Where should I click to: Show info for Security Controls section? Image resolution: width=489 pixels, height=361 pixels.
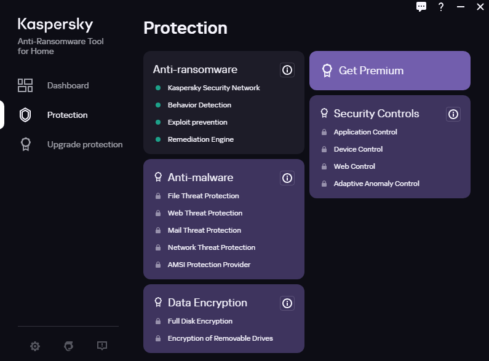tap(453, 114)
